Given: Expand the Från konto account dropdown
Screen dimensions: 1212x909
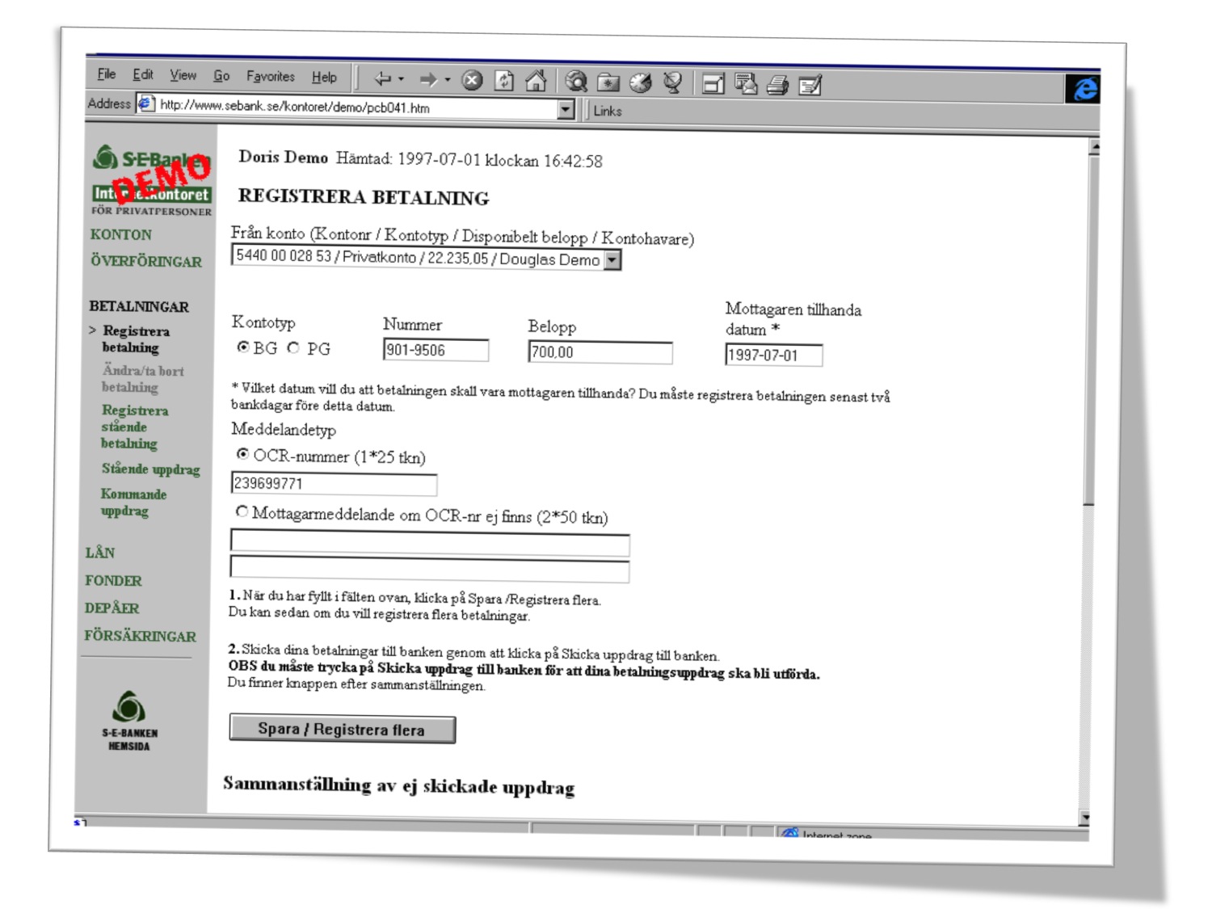Looking at the screenshot, I should 612,260.
